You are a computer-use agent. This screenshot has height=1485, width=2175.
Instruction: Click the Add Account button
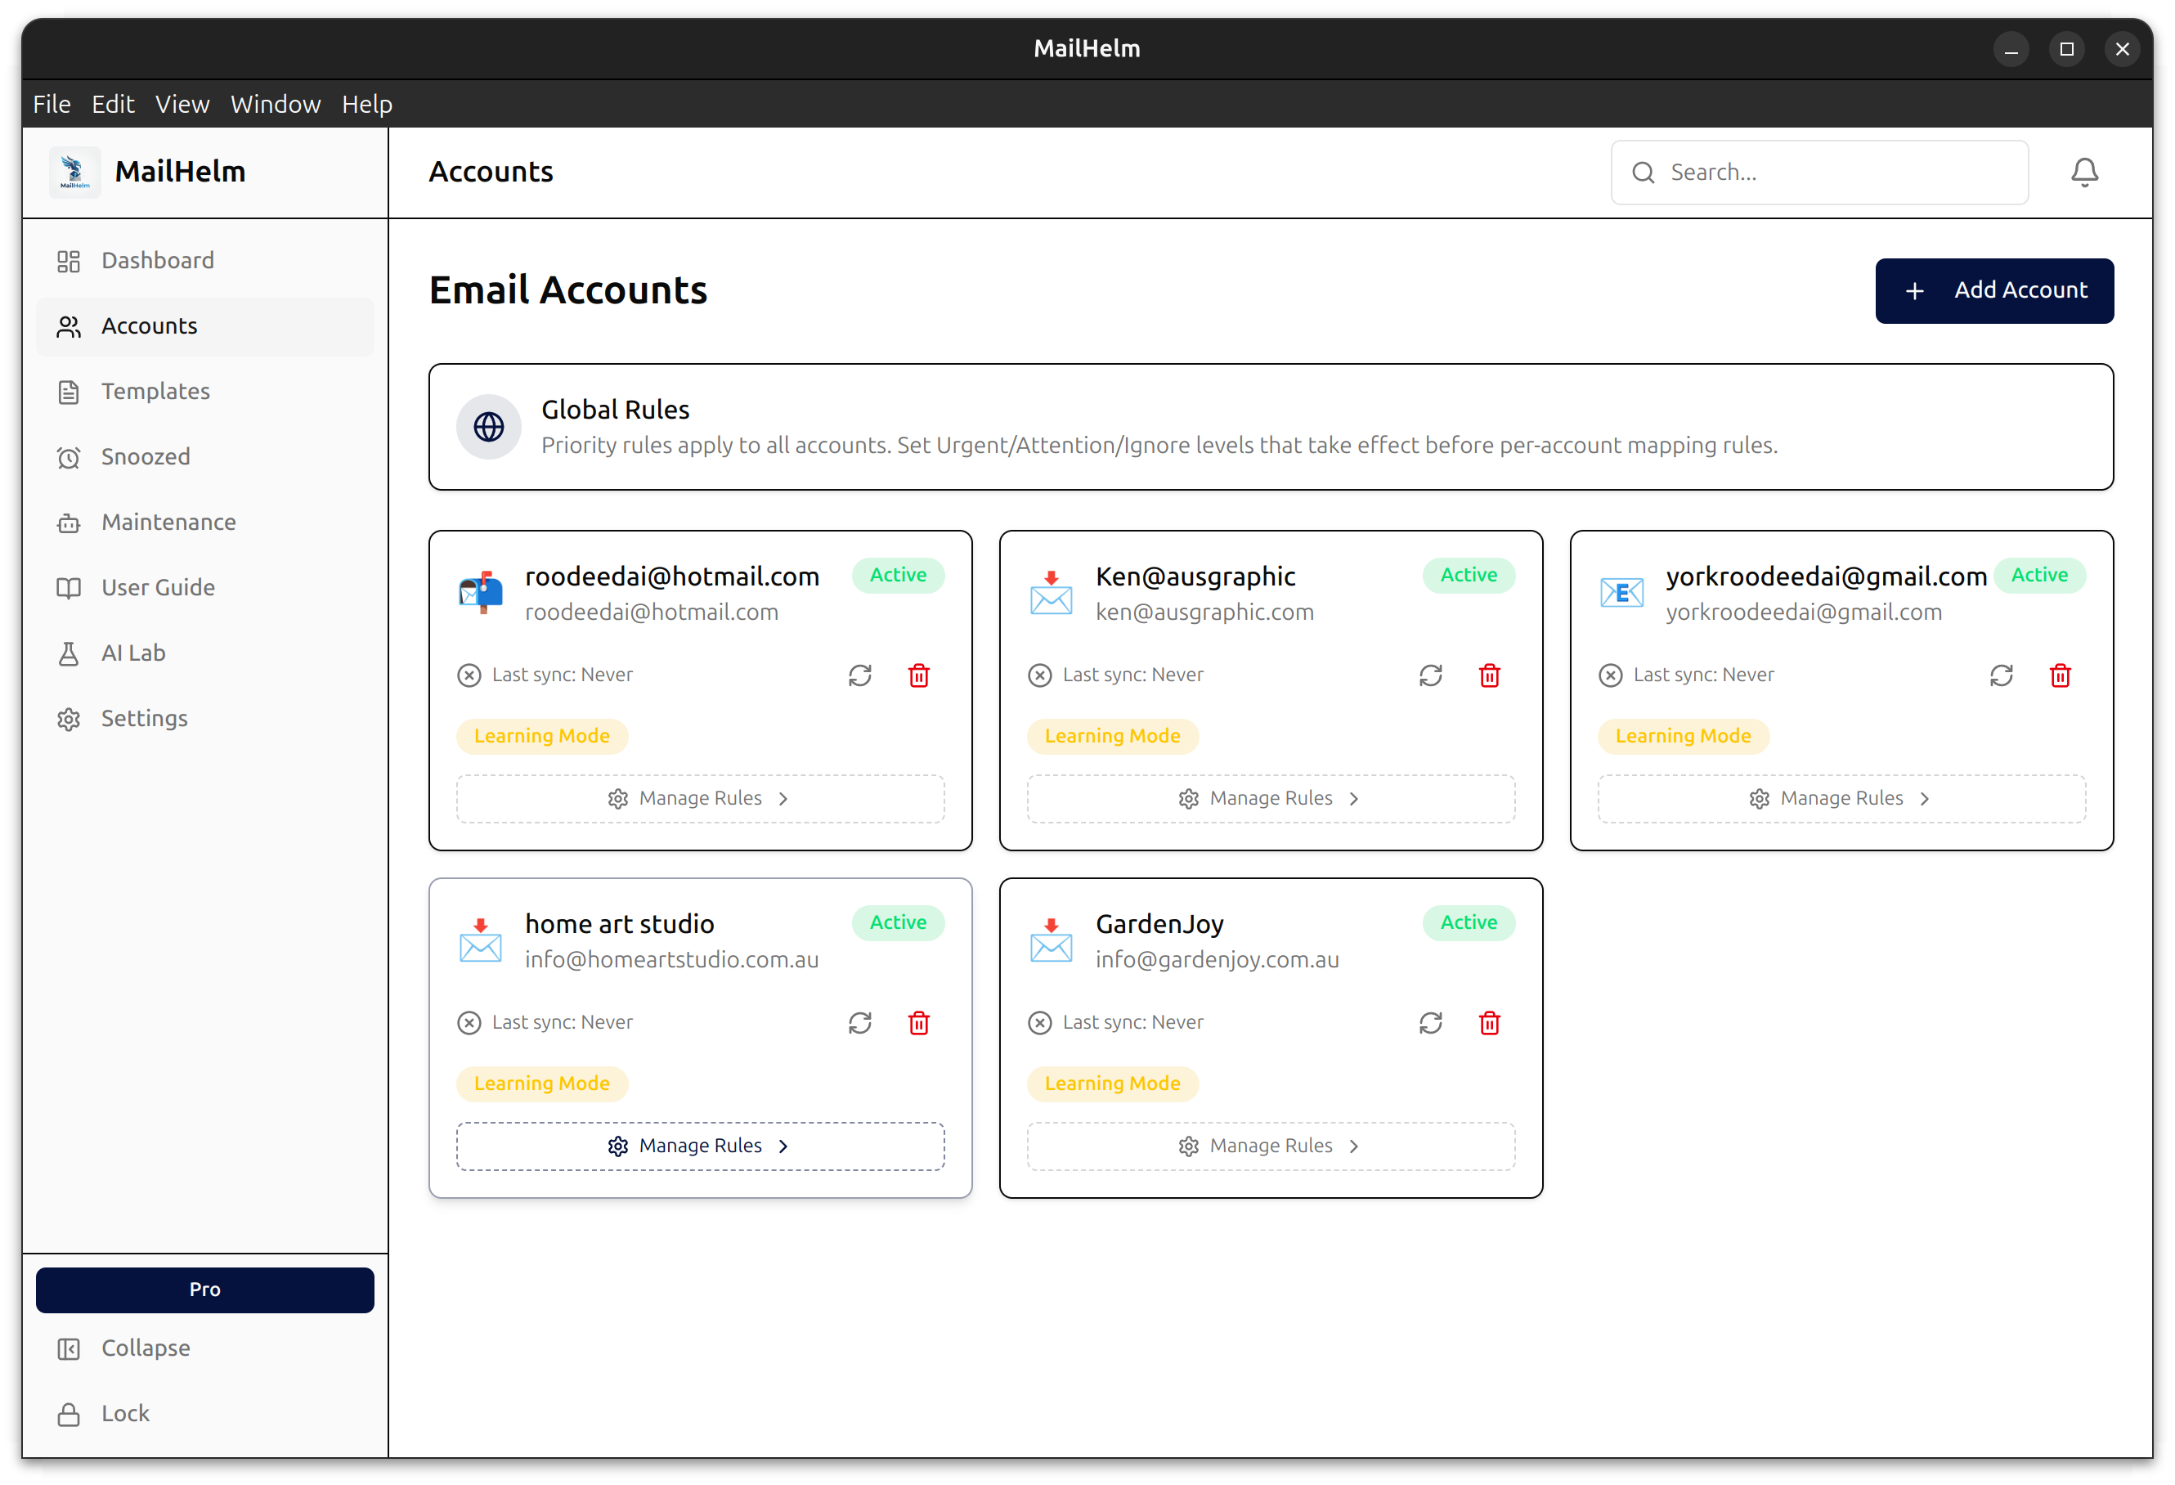tap(1993, 290)
